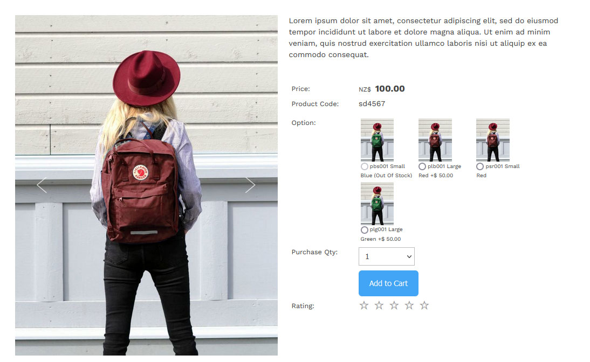Viewport: 590px width, 362px height.
Task: Advance to next product image with right arrow
Action: 250,185
